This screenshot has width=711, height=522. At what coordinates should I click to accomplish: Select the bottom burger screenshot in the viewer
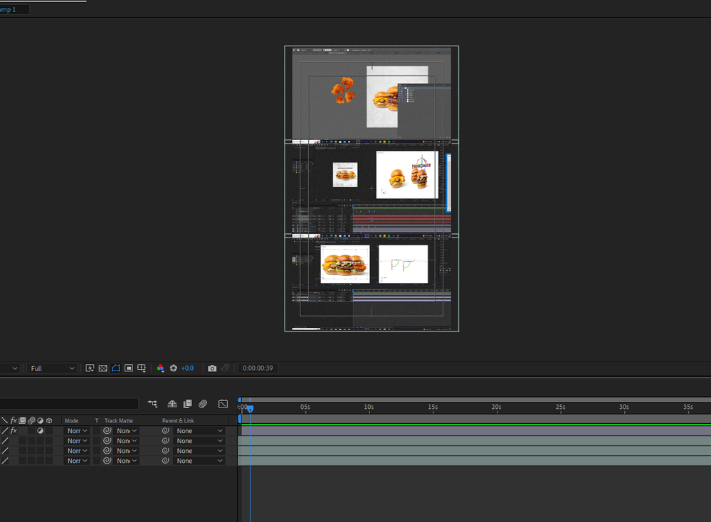click(372, 283)
